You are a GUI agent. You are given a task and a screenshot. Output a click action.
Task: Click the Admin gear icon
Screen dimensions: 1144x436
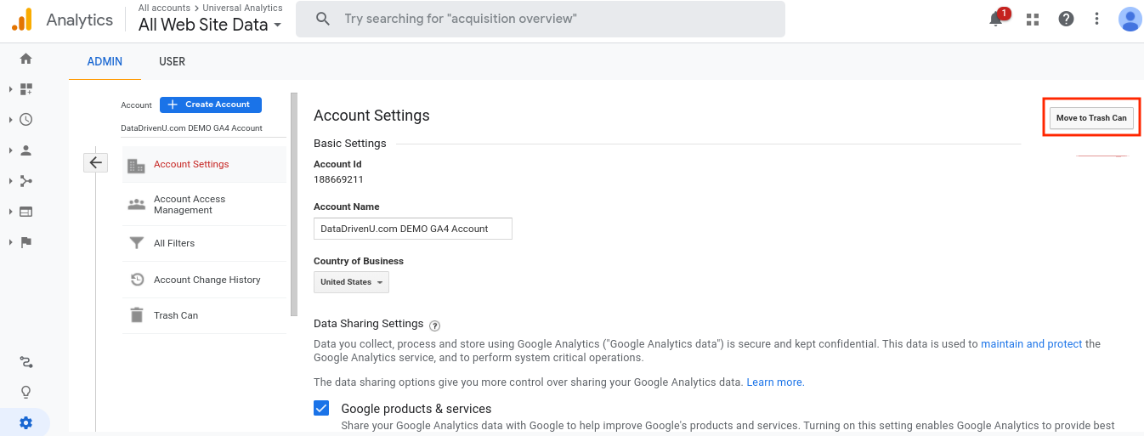point(25,422)
